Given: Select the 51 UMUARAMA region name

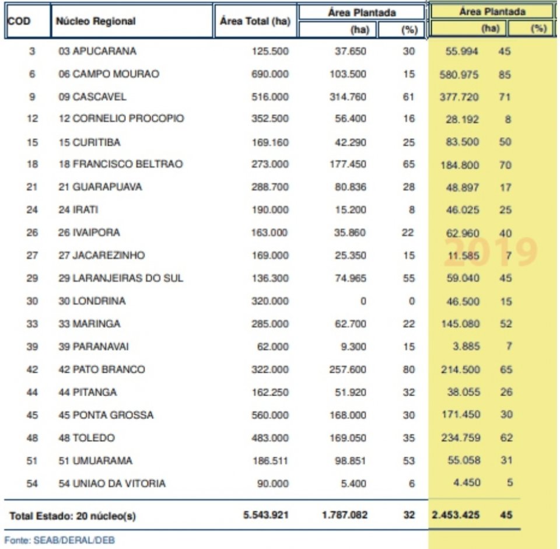Looking at the screenshot, I should pyautogui.click(x=95, y=461).
